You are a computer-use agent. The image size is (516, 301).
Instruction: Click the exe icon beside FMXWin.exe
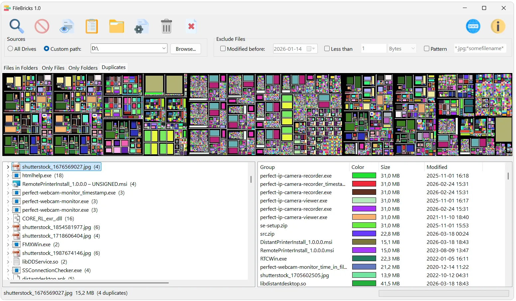coord(16,244)
